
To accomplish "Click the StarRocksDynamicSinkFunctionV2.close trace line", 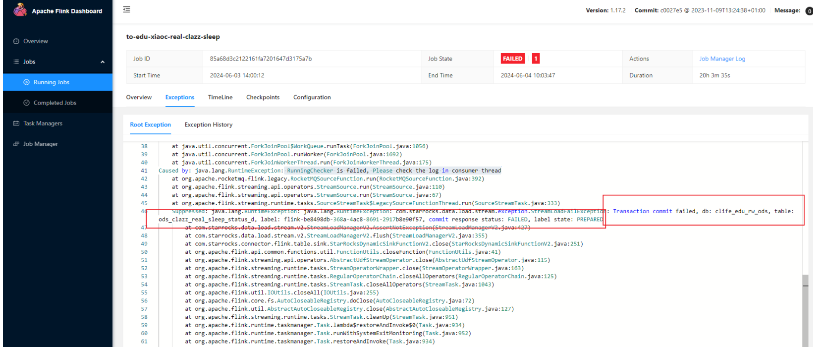I will pos(384,244).
